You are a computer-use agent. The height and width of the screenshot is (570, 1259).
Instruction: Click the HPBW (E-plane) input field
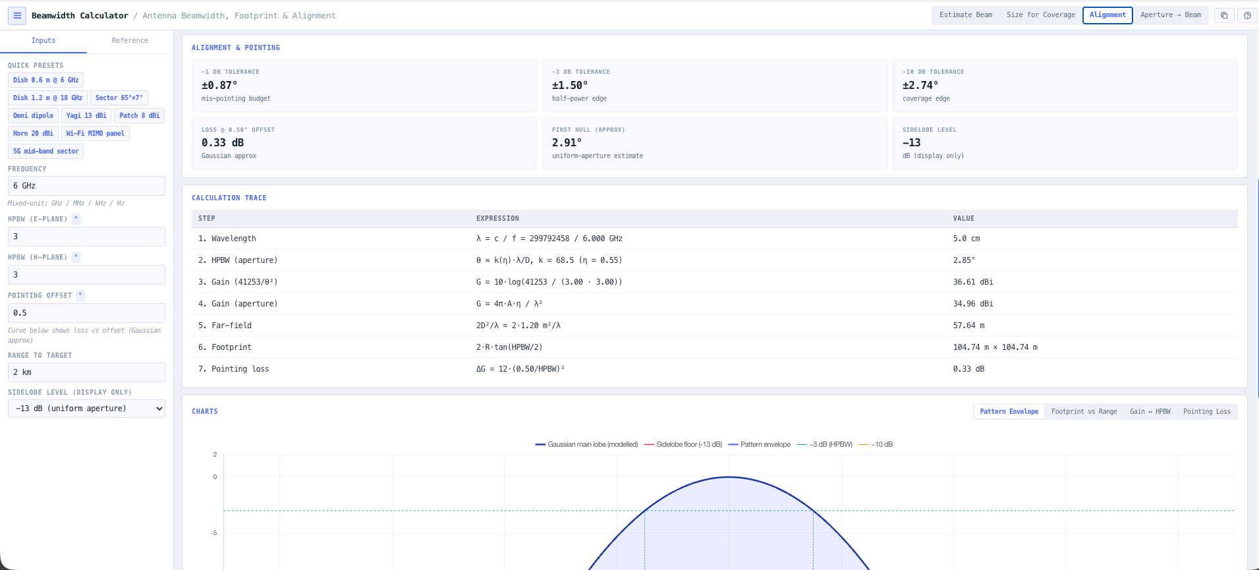(86, 237)
